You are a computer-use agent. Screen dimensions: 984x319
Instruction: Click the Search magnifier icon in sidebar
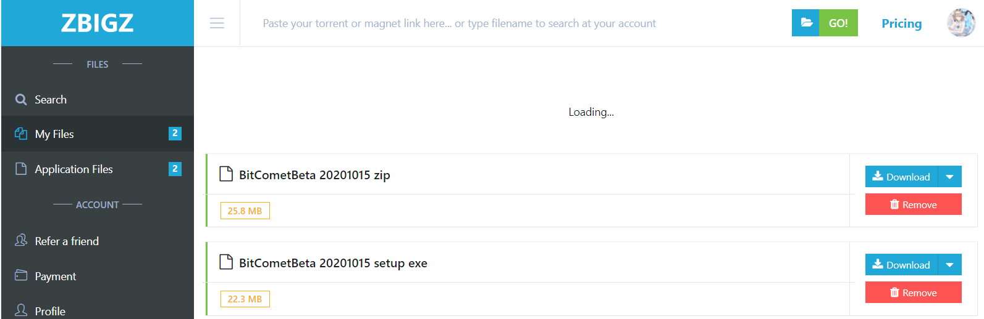(x=21, y=99)
